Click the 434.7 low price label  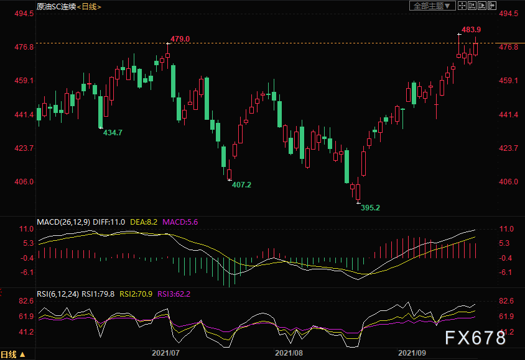click(x=113, y=133)
